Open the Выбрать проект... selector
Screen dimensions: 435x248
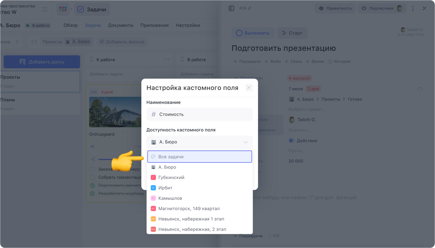point(307,109)
